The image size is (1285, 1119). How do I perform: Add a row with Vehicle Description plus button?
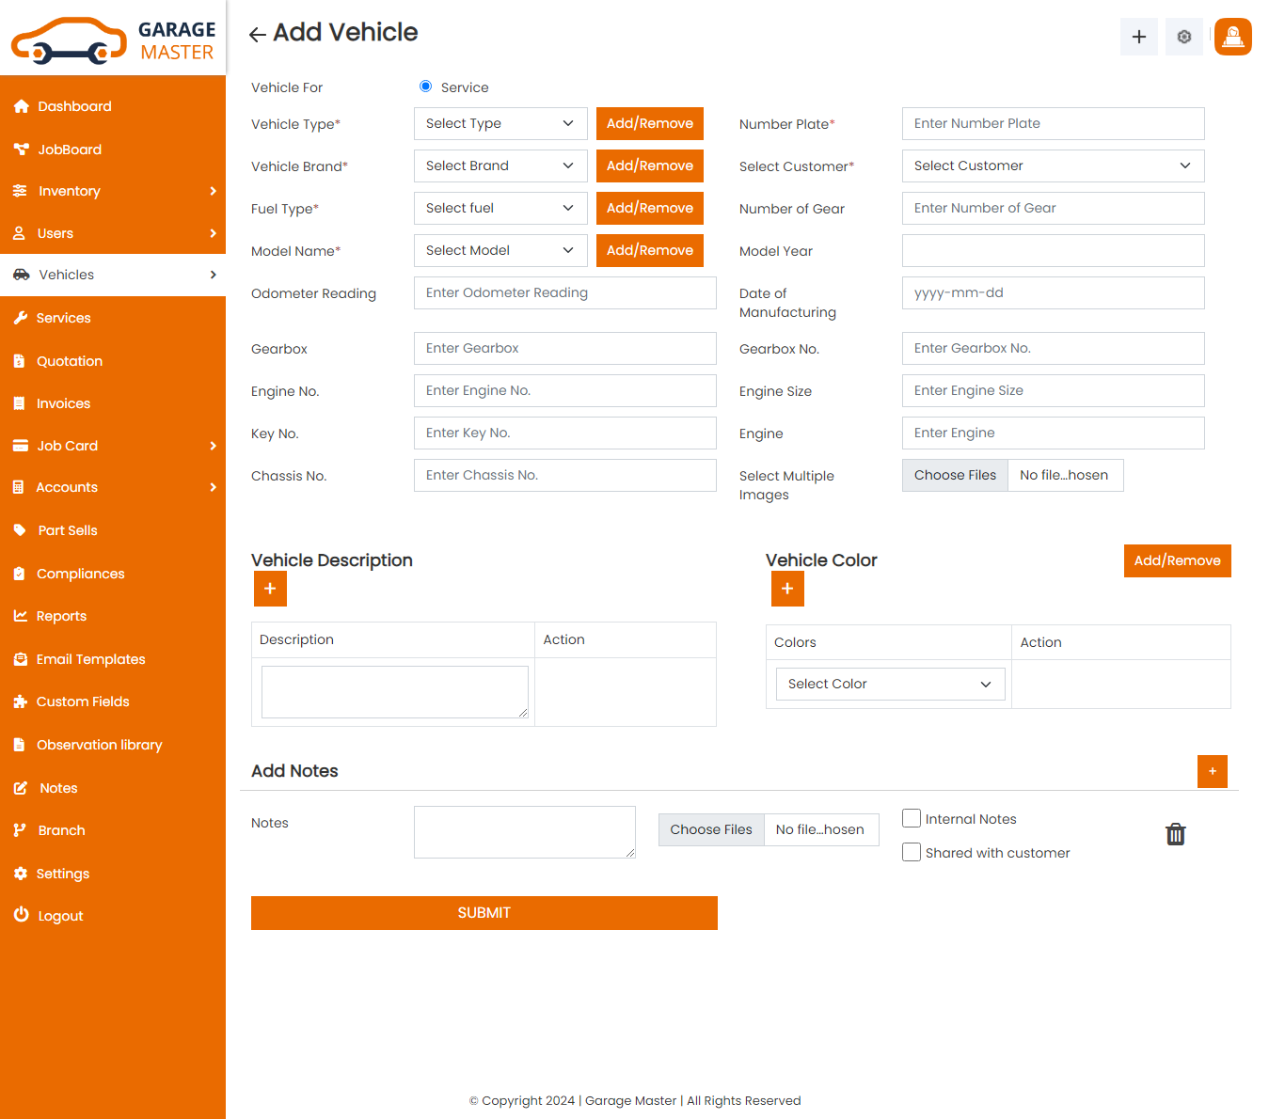(x=270, y=589)
